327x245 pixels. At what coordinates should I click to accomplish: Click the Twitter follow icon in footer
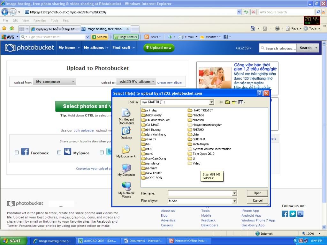[x=293, y=214]
